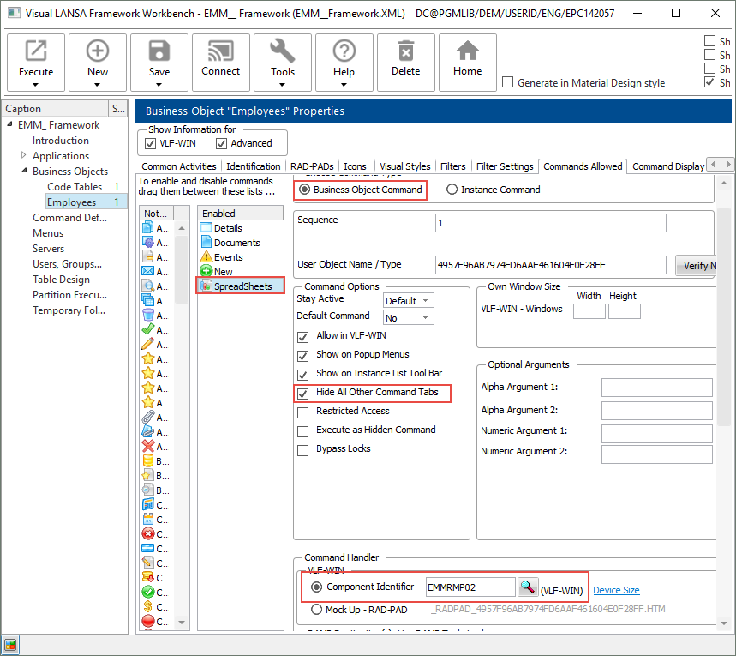The width and height of the screenshot is (736, 656).
Task: Select the Instance Command radio button
Action: pyautogui.click(x=452, y=190)
